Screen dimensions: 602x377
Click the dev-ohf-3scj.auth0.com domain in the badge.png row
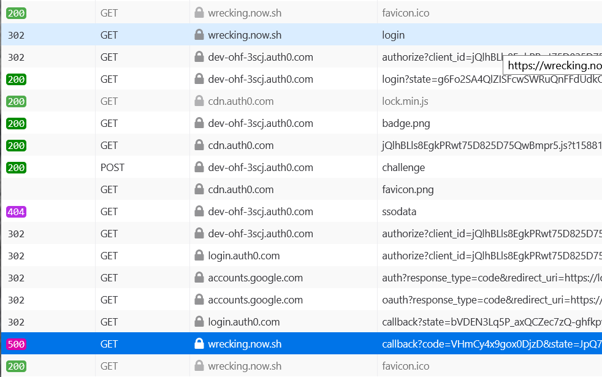coord(261,124)
